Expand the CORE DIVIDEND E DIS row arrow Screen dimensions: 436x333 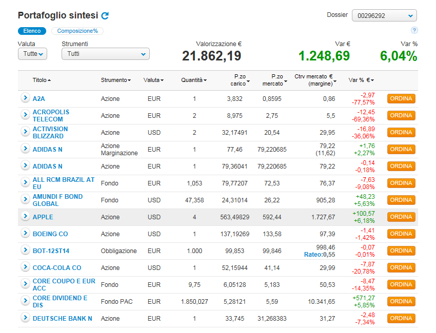[25, 301]
